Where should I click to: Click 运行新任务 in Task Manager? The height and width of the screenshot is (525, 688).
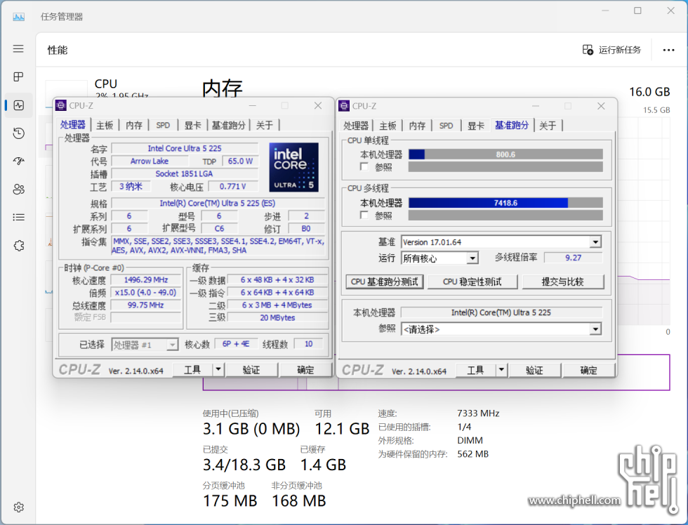coord(611,50)
